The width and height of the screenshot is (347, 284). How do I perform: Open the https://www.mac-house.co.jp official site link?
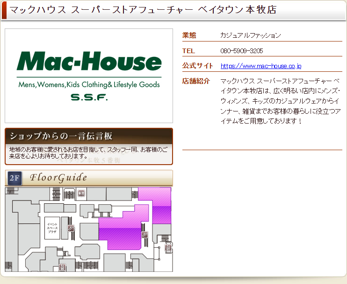point(260,66)
